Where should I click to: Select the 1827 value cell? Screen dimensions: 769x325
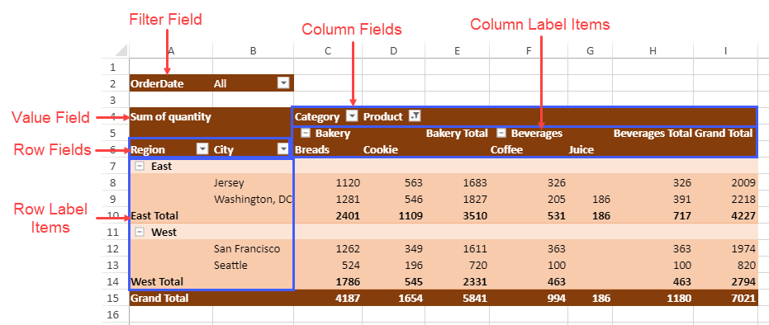[x=475, y=200]
